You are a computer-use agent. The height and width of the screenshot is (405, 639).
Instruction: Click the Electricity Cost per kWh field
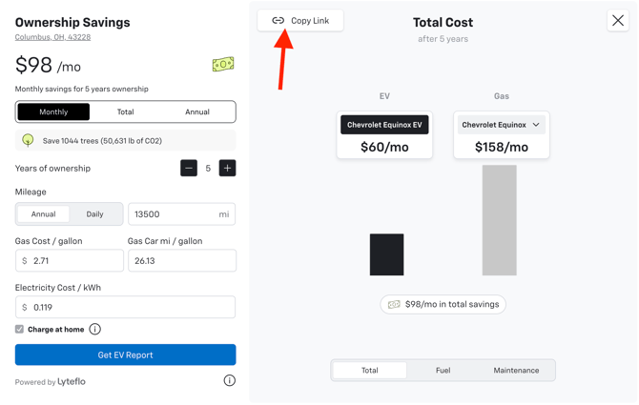(132, 307)
